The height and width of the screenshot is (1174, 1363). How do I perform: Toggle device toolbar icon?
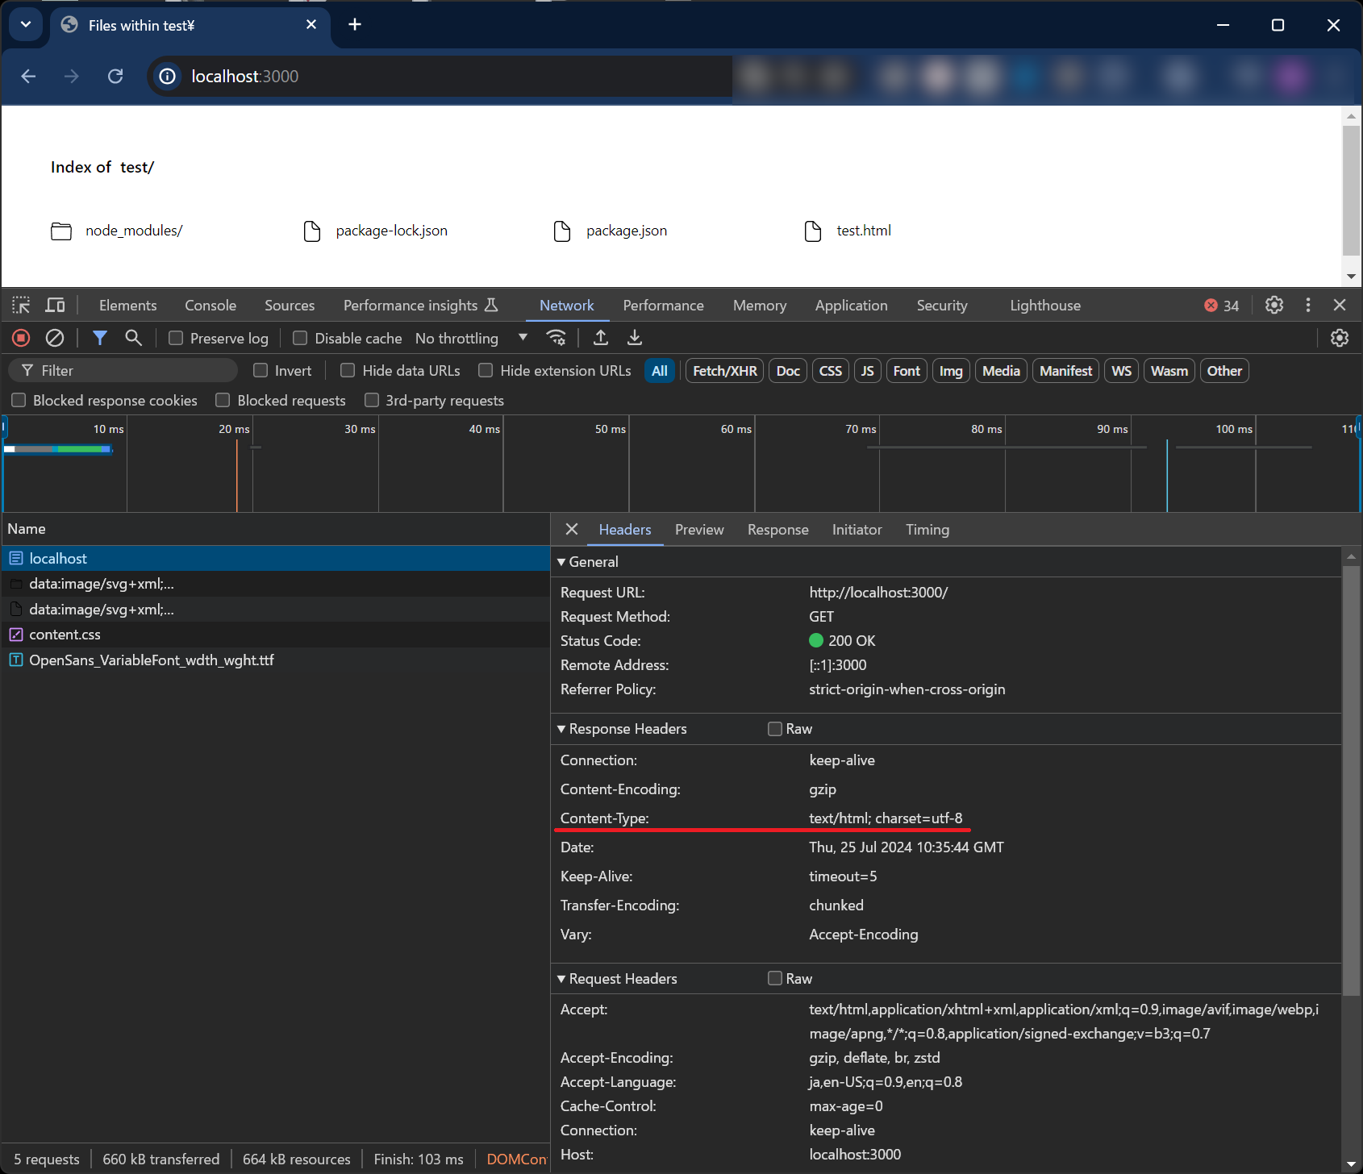pos(55,305)
